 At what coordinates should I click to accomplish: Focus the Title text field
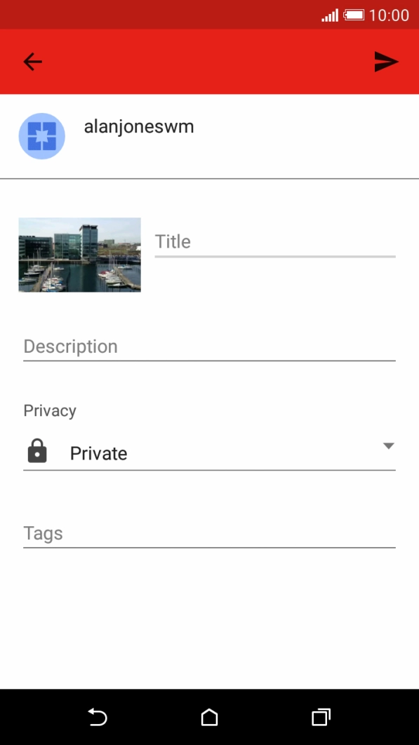point(275,242)
